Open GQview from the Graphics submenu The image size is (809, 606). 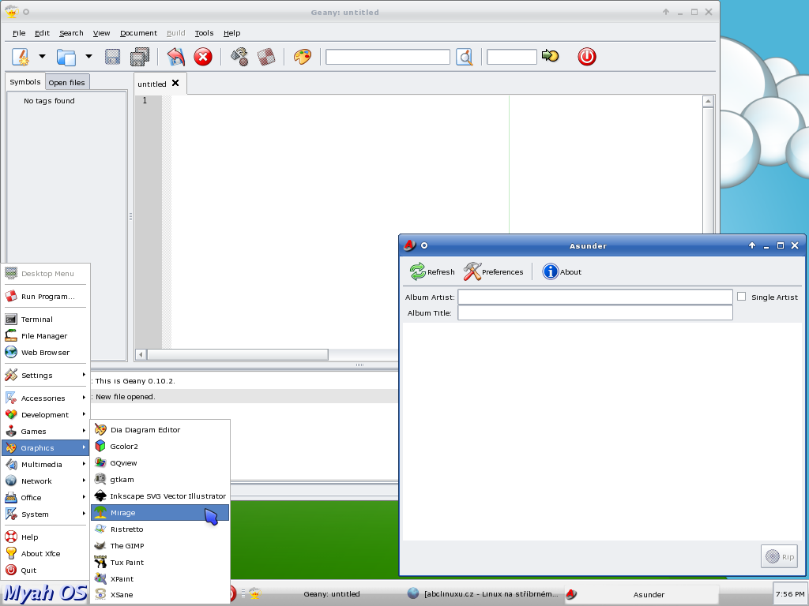click(160, 462)
